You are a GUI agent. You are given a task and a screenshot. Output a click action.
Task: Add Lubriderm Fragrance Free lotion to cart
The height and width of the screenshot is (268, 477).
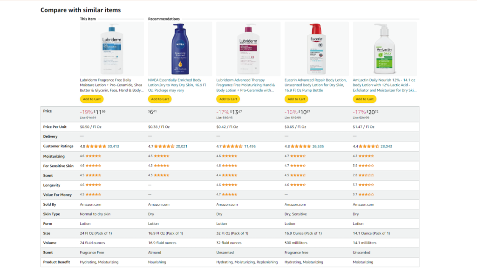click(x=92, y=99)
